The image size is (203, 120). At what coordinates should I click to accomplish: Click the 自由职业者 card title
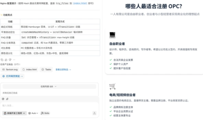tap(117, 44)
